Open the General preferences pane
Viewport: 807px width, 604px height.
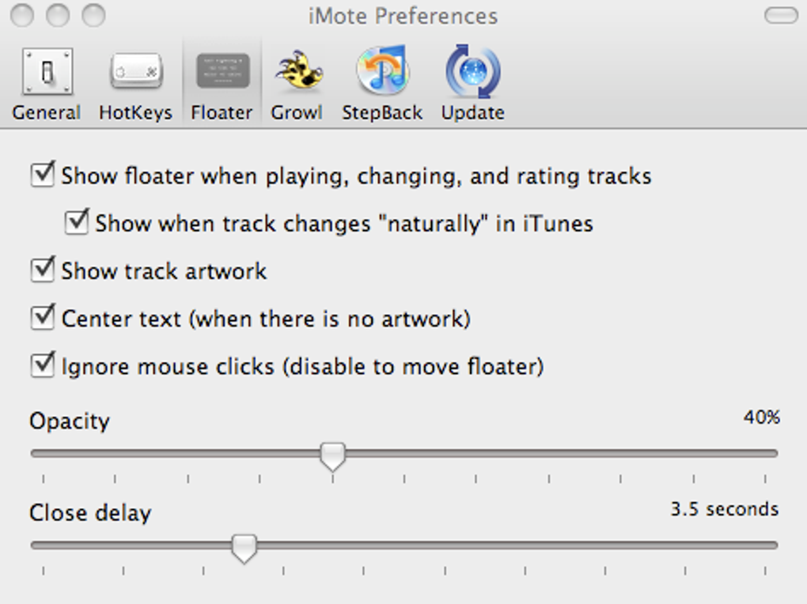click(x=46, y=79)
